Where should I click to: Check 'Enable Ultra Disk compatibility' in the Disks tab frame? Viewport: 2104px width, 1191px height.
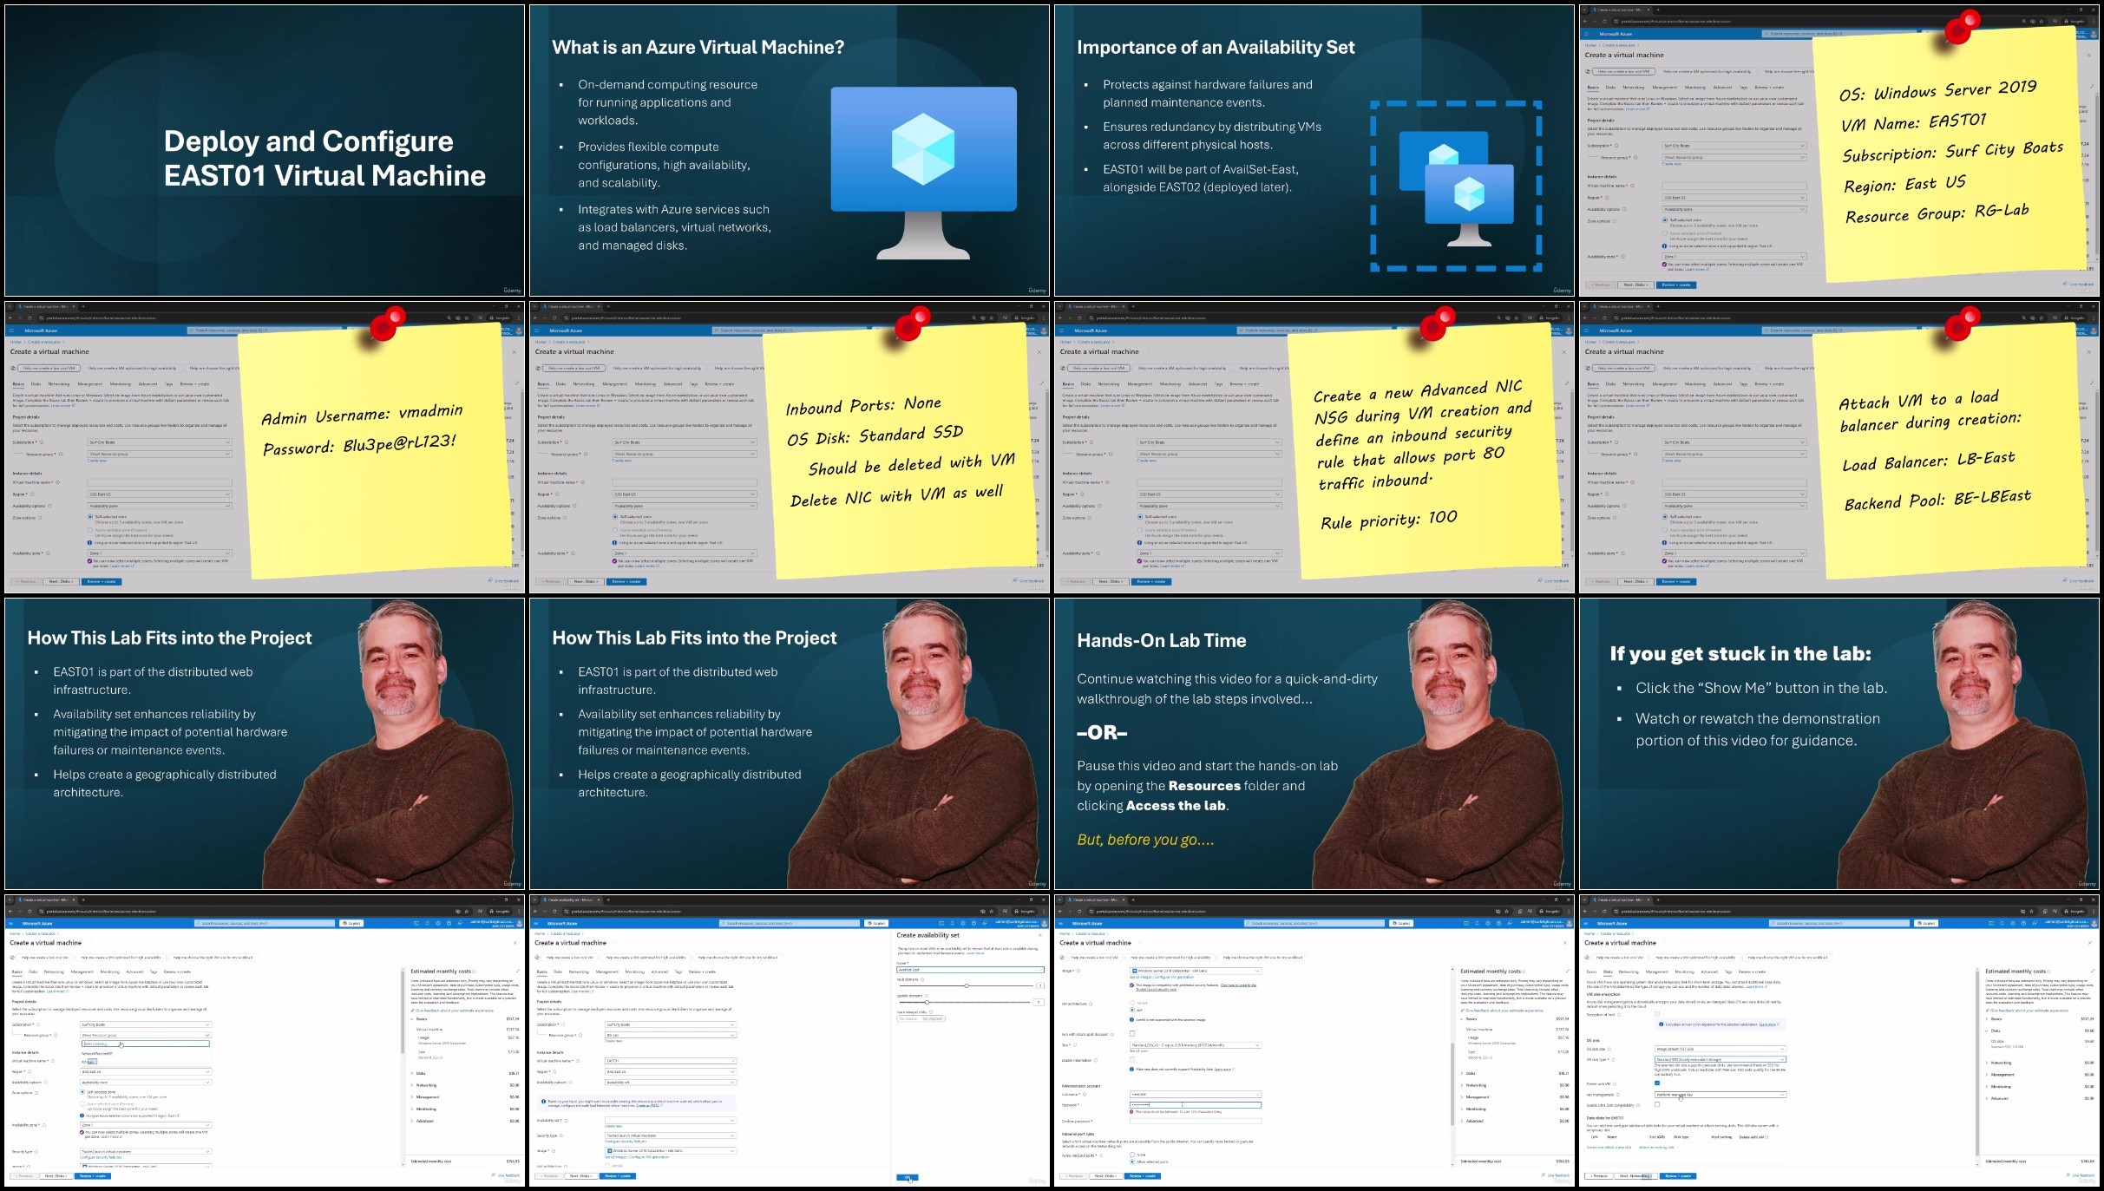click(1657, 1104)
